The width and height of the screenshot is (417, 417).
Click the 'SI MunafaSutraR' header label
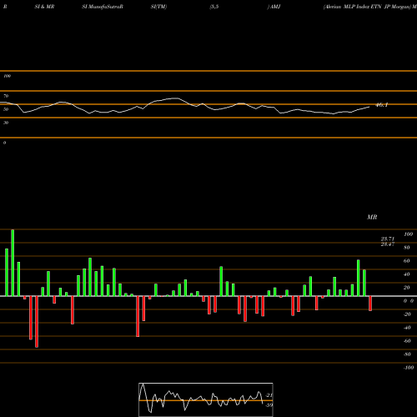[103, 7]
